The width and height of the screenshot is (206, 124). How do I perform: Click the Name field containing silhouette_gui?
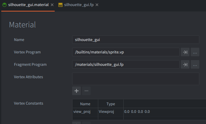click(x=136, y=40)
